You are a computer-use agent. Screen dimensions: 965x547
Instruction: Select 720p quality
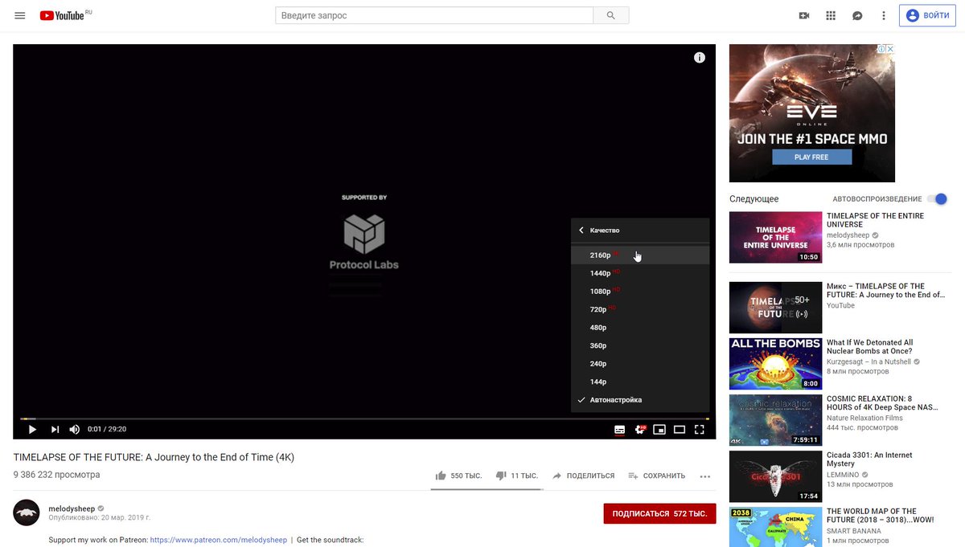(640, 309)
